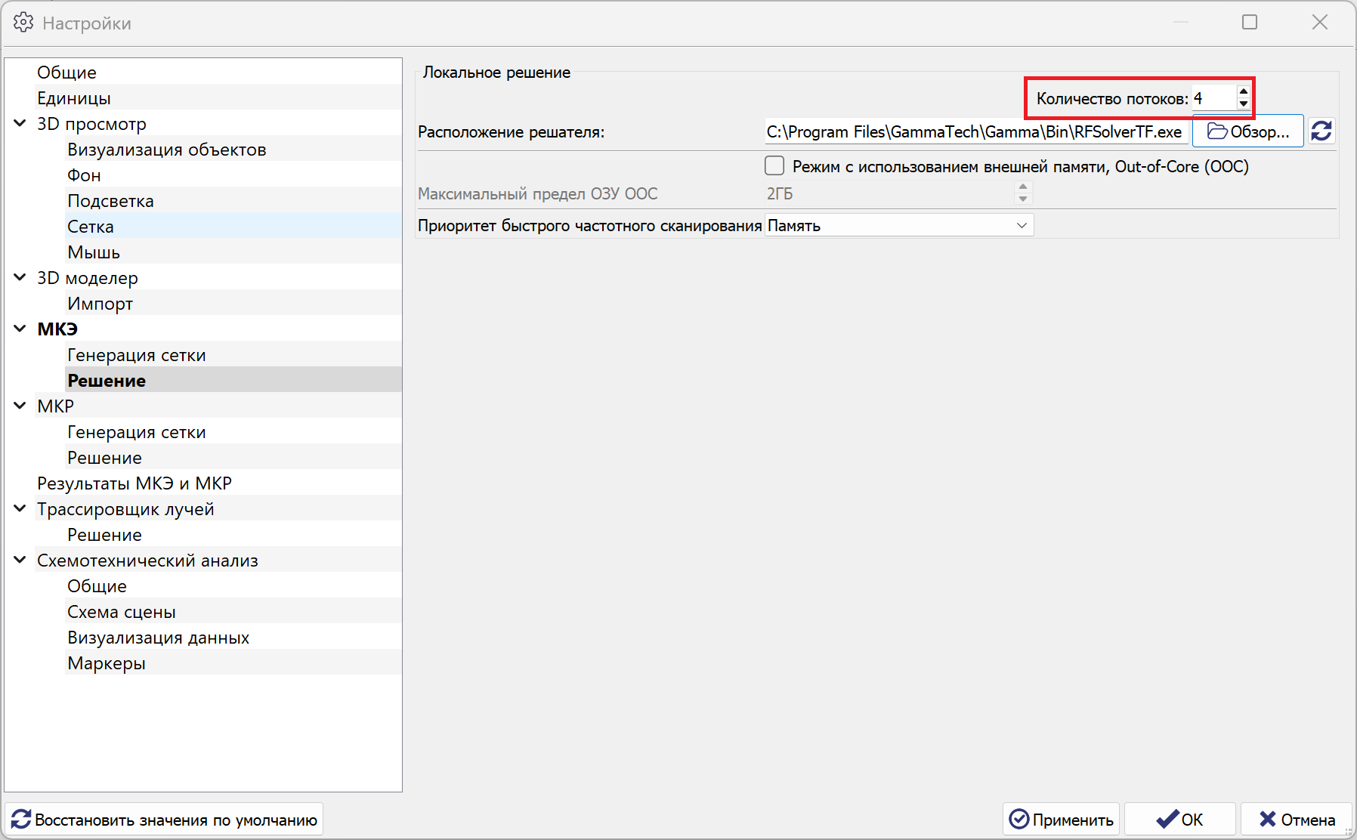Collapse the Схемотехнический анализ section
Viewport: 1357px width, 840px height.
click(20, 560)
